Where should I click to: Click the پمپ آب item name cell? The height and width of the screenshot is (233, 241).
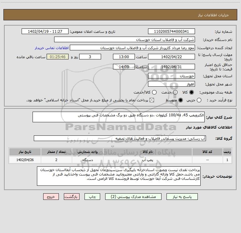point(147,160)
